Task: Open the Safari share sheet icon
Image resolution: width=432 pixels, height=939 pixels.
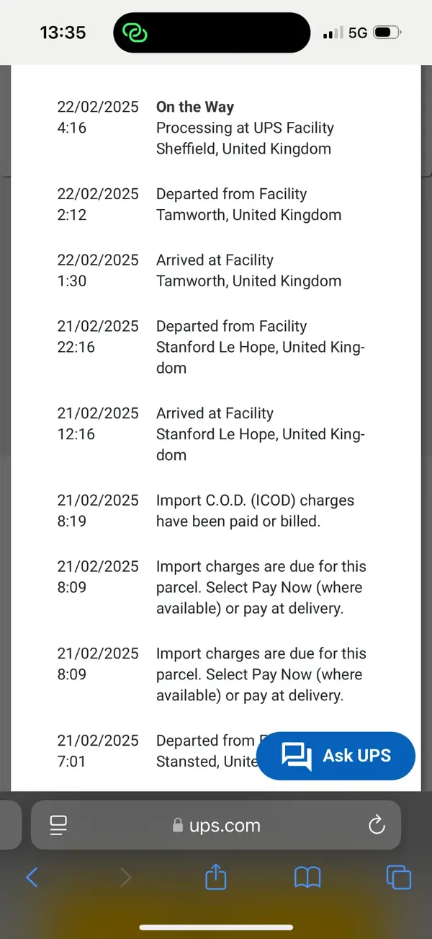Action: [x=216, y=876]
